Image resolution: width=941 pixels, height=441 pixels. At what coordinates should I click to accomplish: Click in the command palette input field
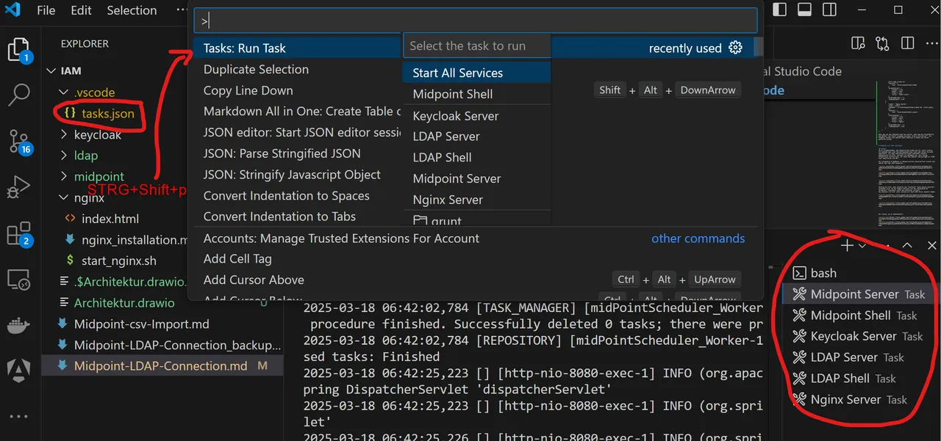pos(475,21)
